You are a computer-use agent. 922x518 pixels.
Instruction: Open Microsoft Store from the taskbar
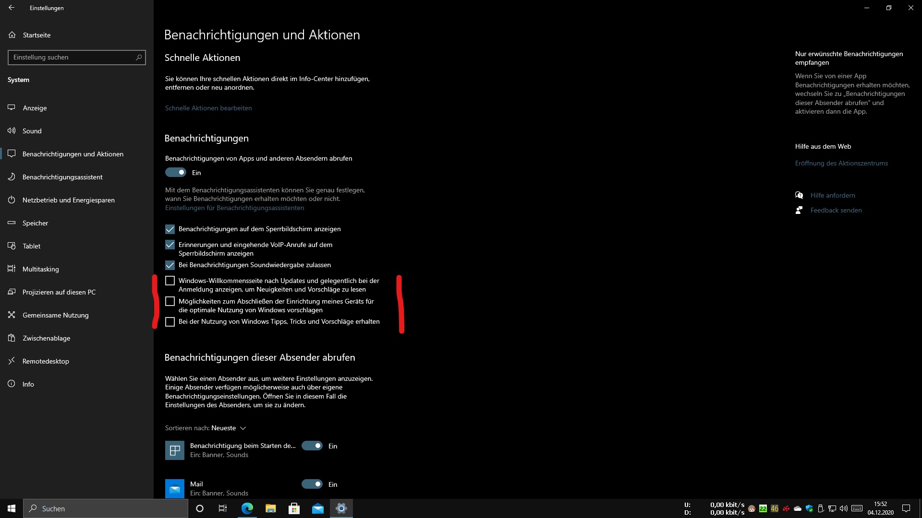click(294, 508)
